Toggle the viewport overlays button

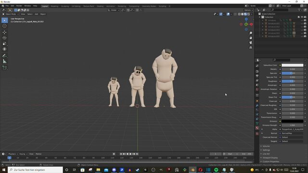(228, 14)
